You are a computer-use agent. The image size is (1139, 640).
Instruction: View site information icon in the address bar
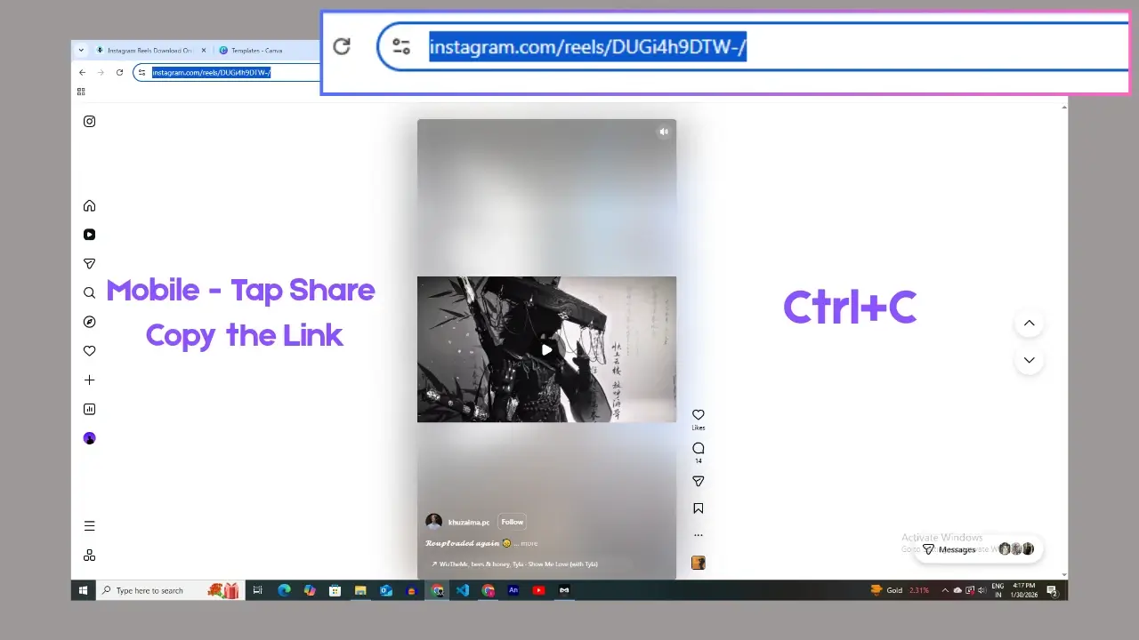coord(141,72)
